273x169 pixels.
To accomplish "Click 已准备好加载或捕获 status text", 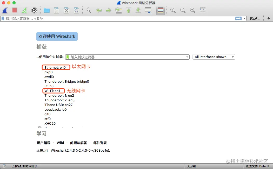I will (x=24, y=166).
